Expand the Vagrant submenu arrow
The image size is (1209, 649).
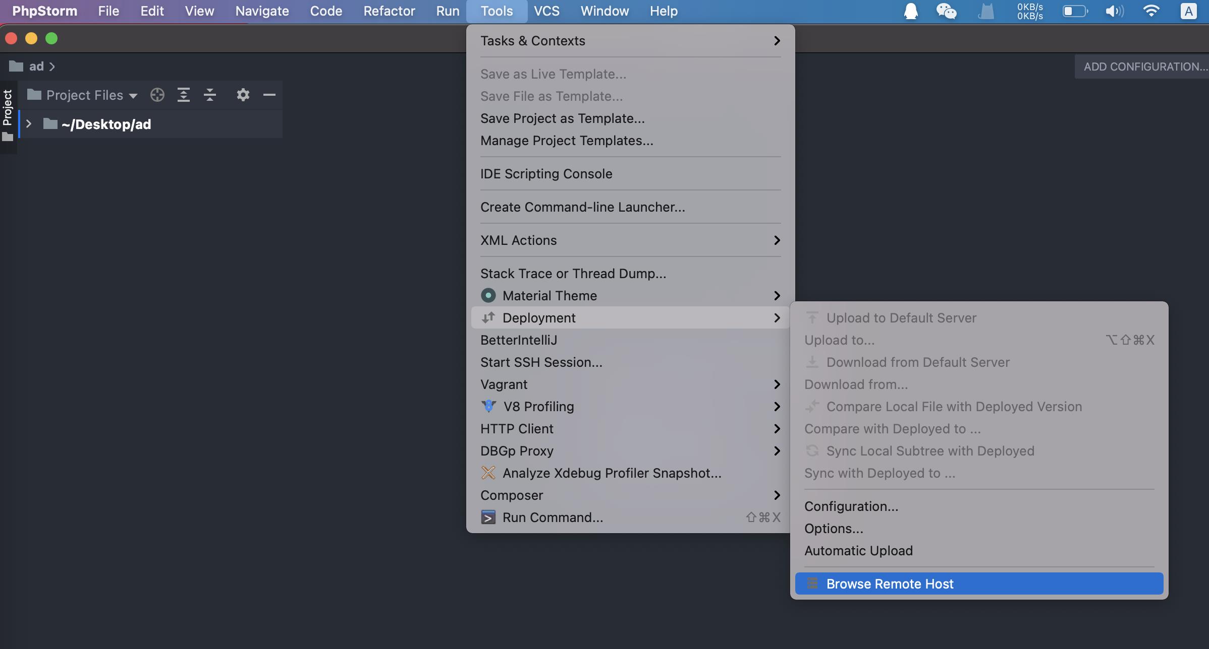[x=776, y=384]
